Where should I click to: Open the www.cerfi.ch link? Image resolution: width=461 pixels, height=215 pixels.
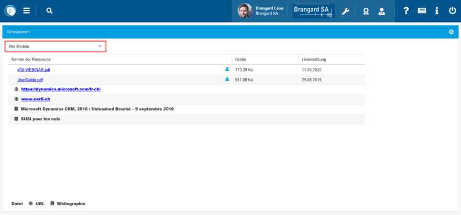coord(36,99)
